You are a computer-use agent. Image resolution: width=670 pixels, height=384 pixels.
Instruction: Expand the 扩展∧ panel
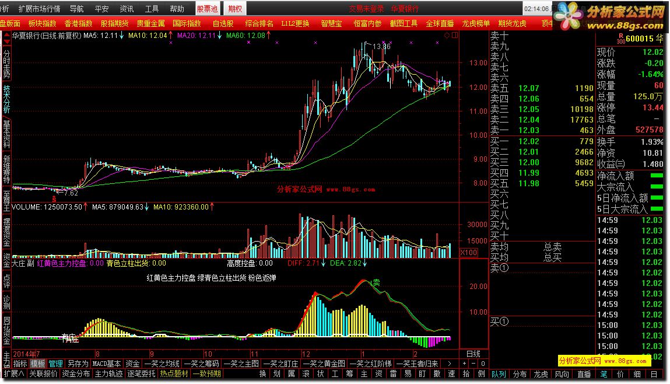(x=13, y=373)
